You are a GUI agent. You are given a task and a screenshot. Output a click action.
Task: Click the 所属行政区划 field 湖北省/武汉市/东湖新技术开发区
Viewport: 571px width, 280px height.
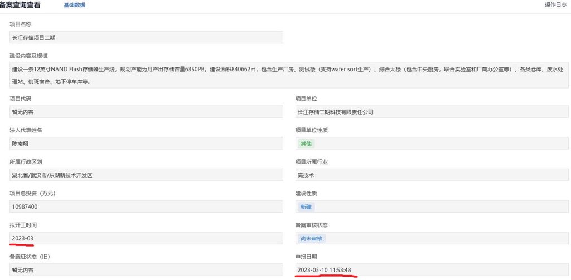click(x=147, y=175)
